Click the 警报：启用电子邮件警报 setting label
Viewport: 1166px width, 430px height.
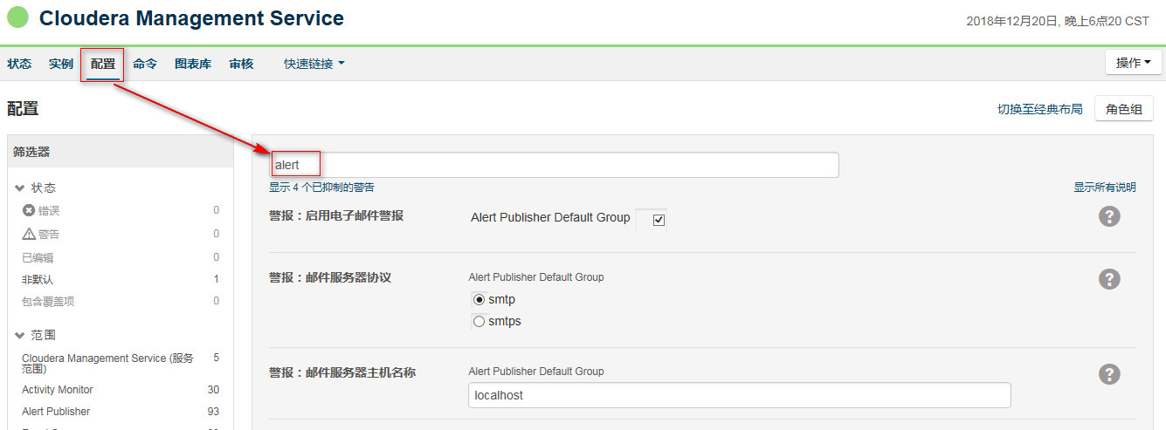[336, 215]
